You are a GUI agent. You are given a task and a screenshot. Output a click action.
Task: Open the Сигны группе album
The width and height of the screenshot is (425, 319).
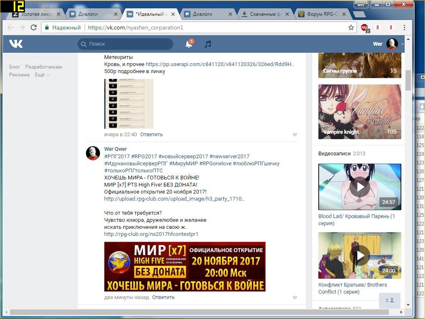click(360, 65)
